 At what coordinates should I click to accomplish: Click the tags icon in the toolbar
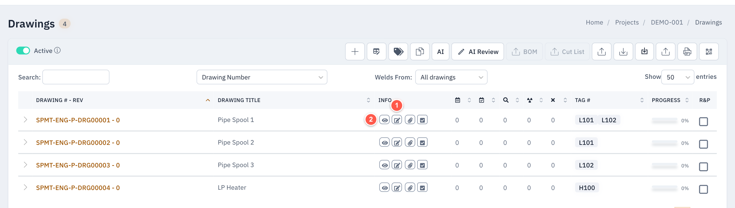[398, 52]
